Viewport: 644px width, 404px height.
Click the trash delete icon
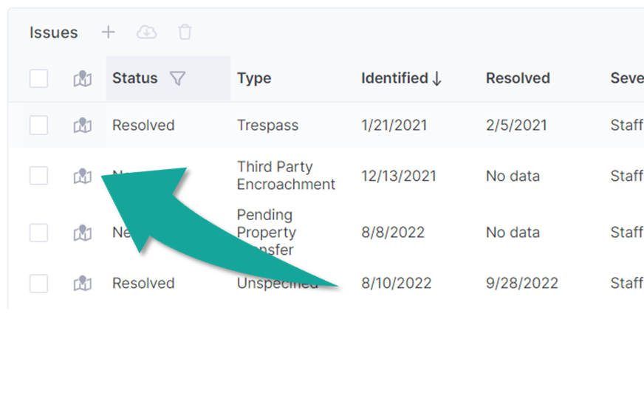click(185, 32)
